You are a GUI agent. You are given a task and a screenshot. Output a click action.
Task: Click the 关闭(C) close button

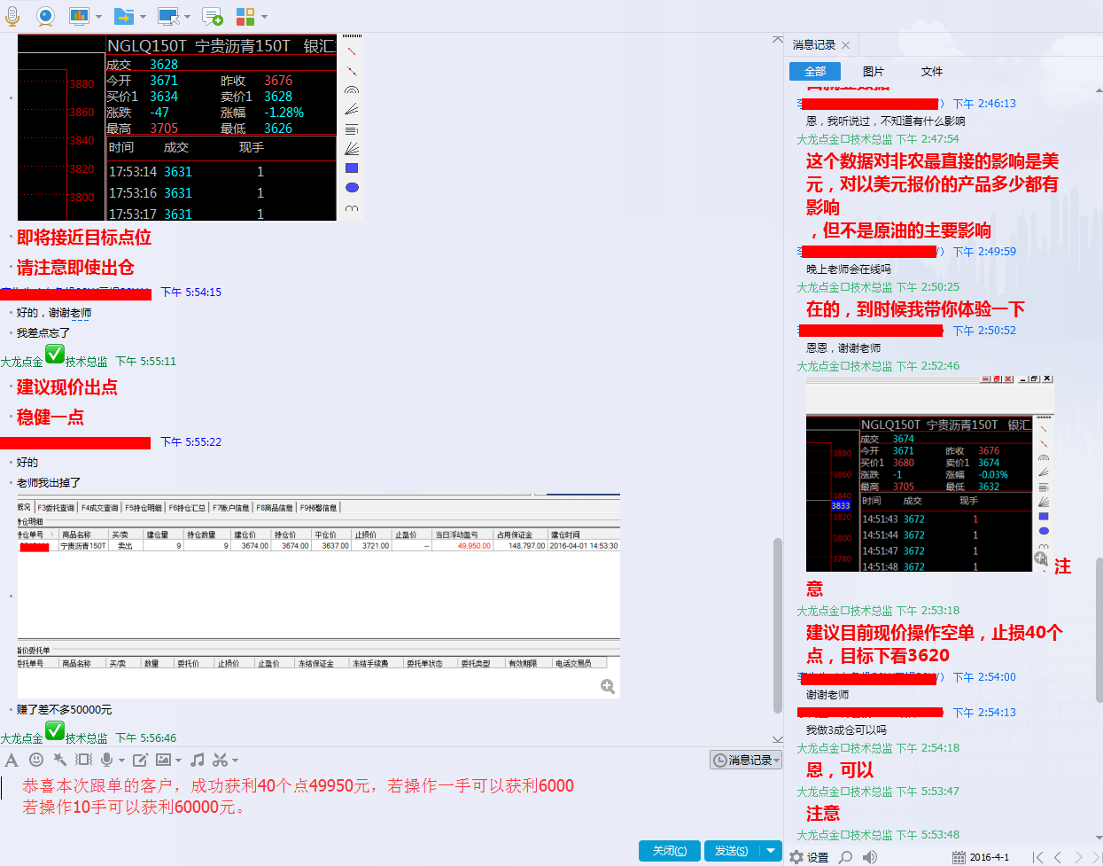pos(669,851)
